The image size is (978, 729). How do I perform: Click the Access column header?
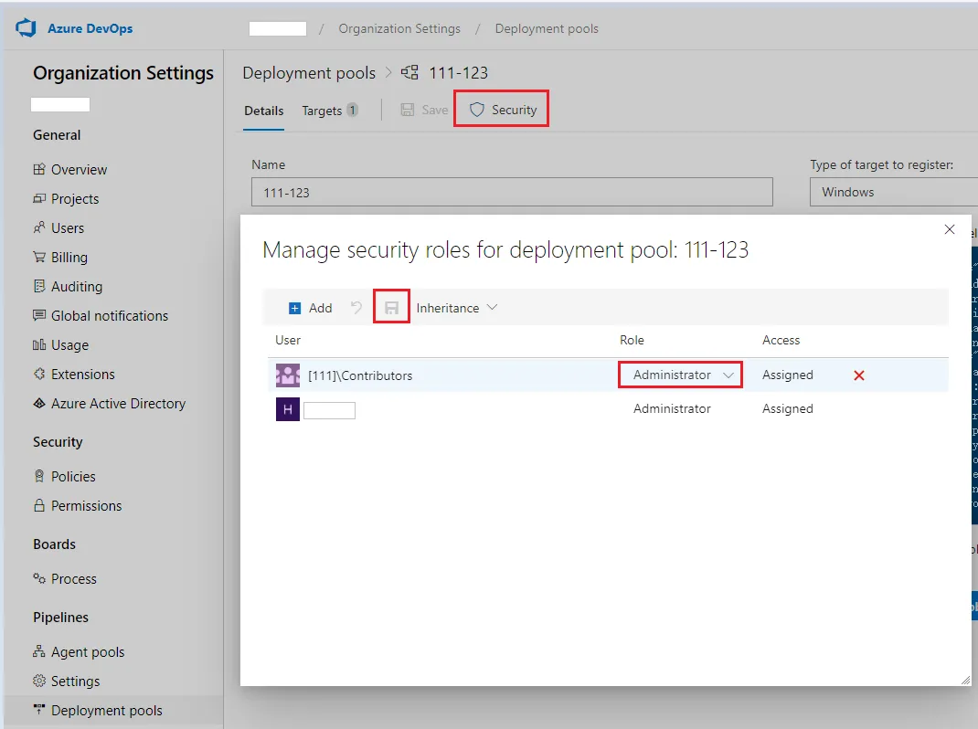pos(781,341)
